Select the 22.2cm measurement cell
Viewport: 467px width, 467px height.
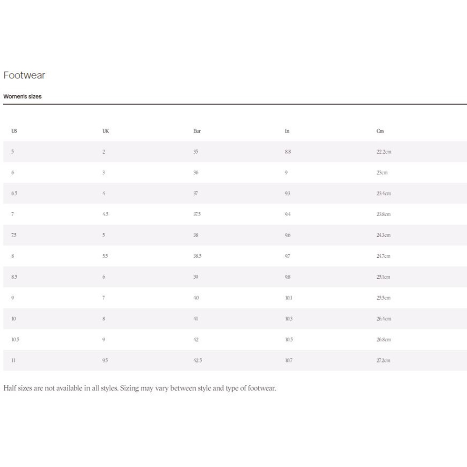(384, 152)
